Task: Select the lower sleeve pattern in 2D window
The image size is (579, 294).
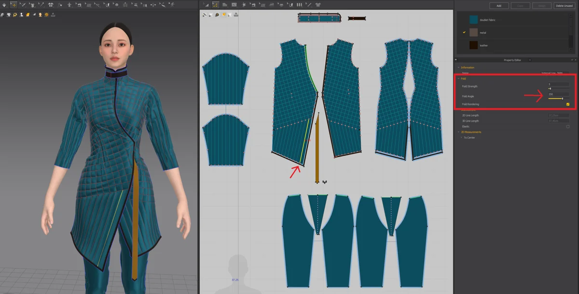Action: 225,141
